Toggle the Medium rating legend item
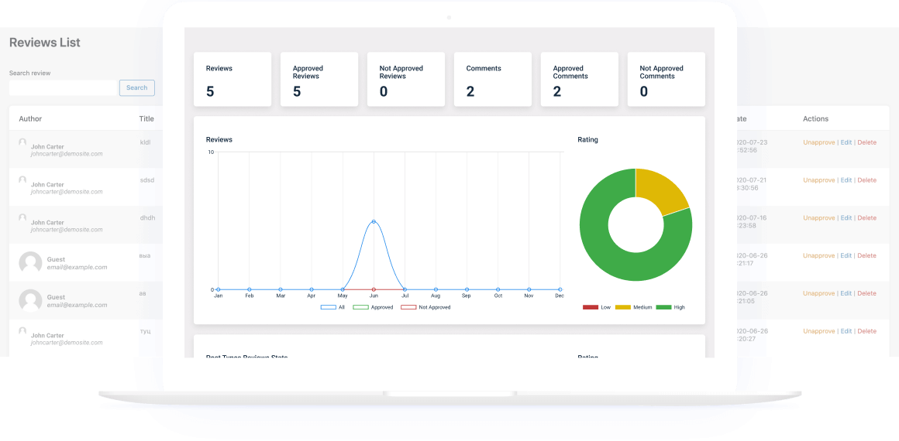Viewport: 899px width, 441px height. (632, 308)
